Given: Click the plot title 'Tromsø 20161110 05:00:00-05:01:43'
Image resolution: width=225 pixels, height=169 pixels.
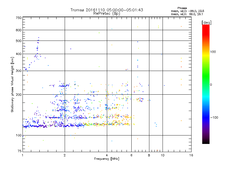Looking at the screenshot, I should (x=107, y=10).
